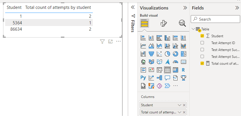Viewport: 241px width, 116px height.
Task: Add the Gauge visual
Action: (176, 62)
